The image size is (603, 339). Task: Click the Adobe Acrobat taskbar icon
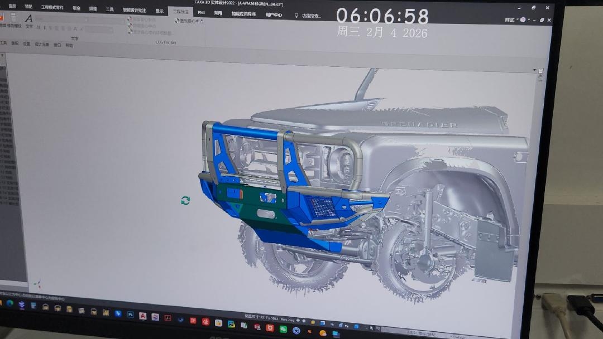coord(167,318)
